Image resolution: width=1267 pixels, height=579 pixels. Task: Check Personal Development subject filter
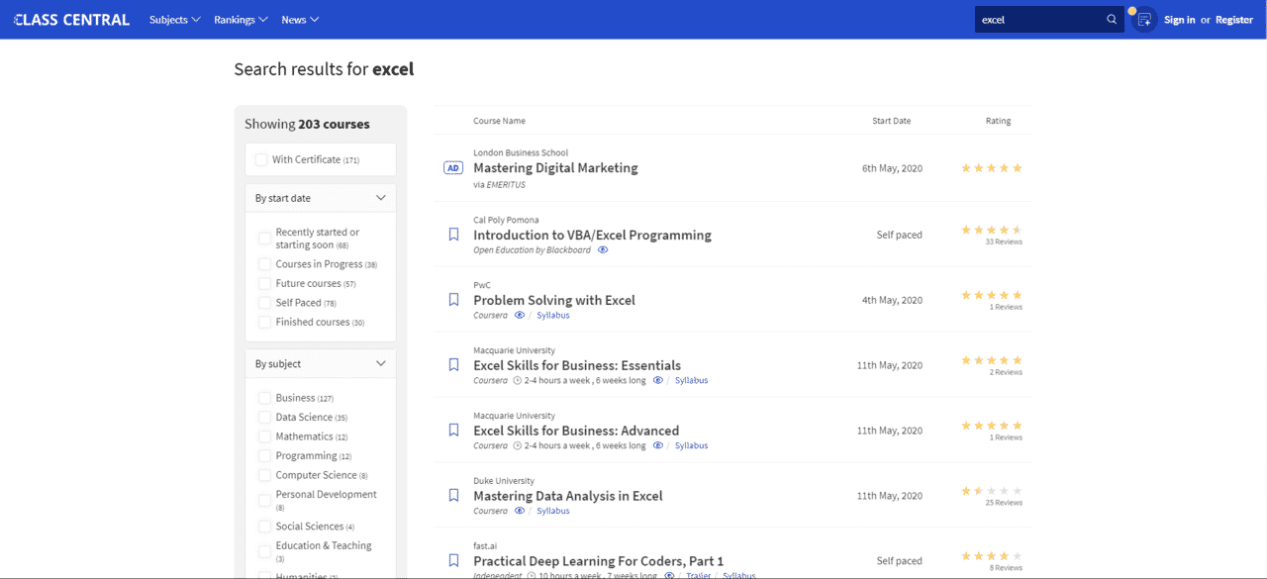click(264, 501)
